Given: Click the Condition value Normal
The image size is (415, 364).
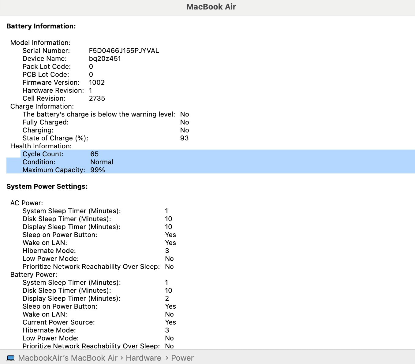Looking at the screenshot, I should click(102, 162).
